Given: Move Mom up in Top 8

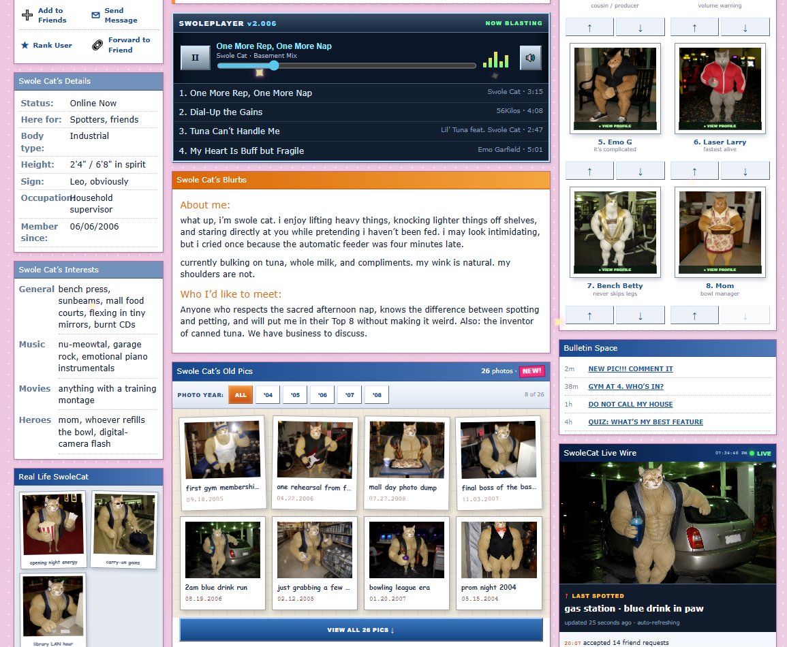Looking at the screenshot, I should click(694, 315).
